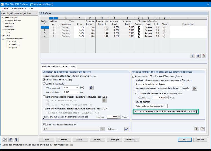
Task: Click the filter icon below the surfaces table
Action: [x=193, y=56]
